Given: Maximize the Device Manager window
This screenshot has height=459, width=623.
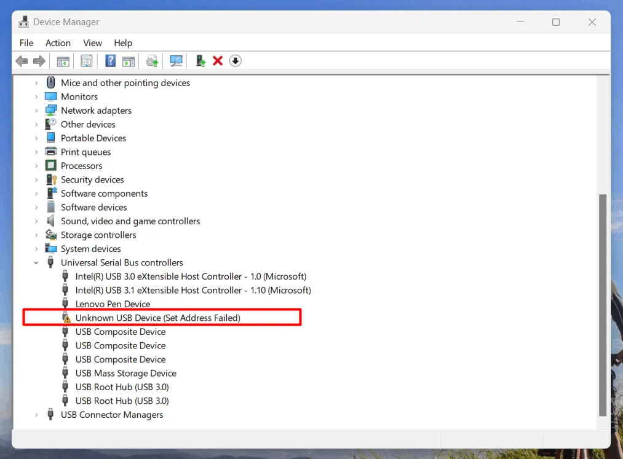Looking at the screenshot, I should (556, 22).
